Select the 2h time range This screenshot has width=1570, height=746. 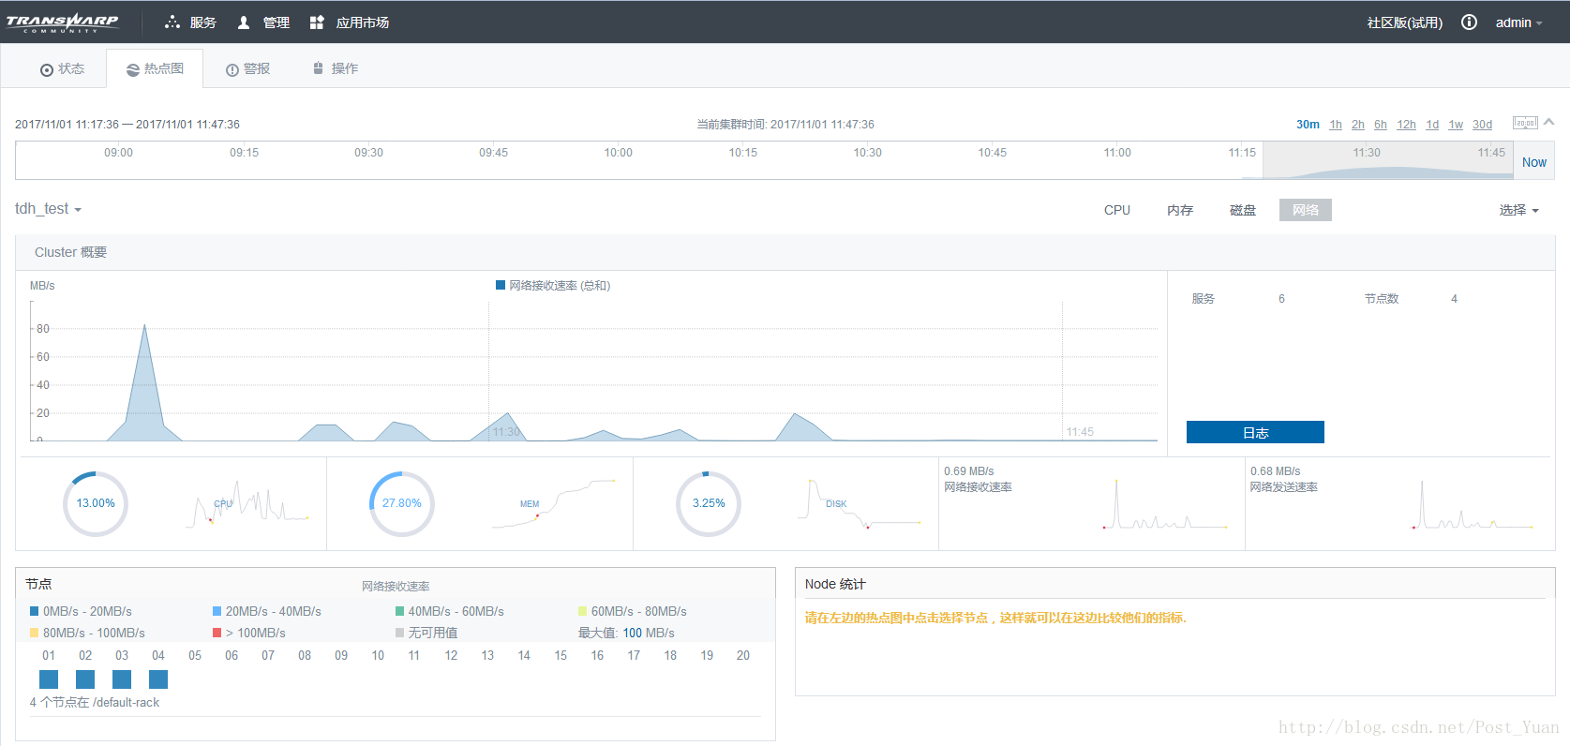tap(1358, 125)
